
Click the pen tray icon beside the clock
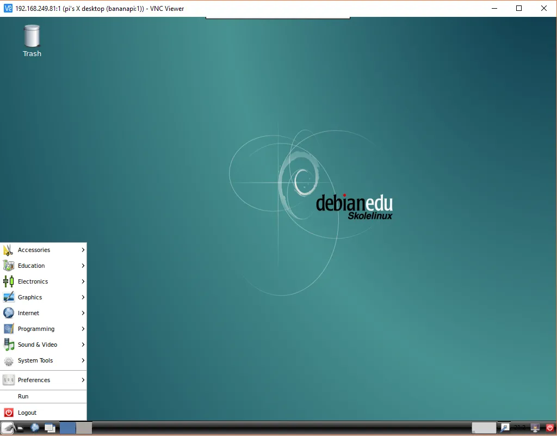coord(505,427)
